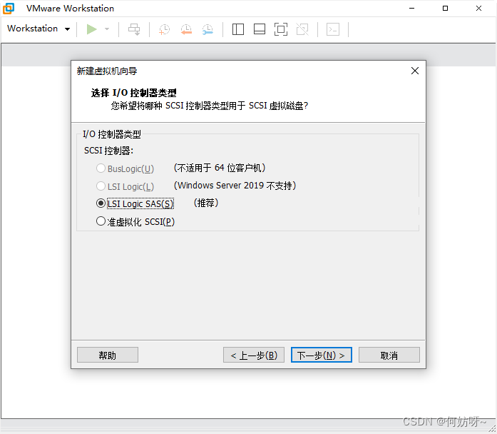Enter full screen mode icon
This screenshot has width=497, height=434.
pos(281,29)
